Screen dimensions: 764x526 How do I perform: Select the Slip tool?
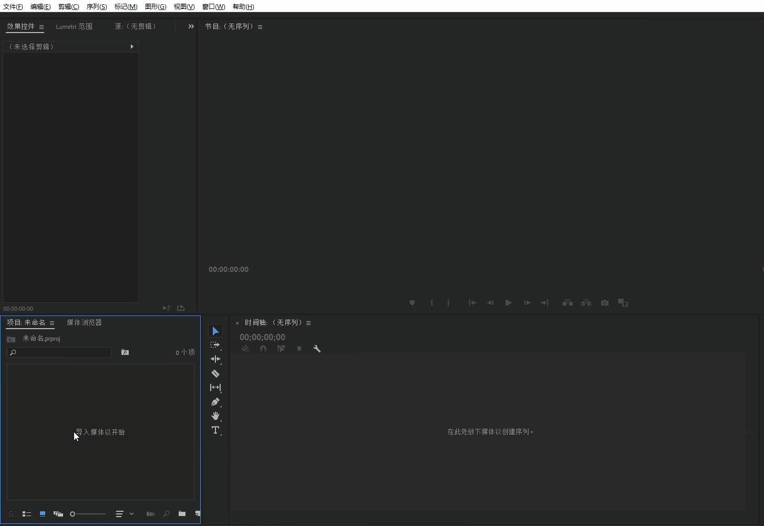point(215,387)
